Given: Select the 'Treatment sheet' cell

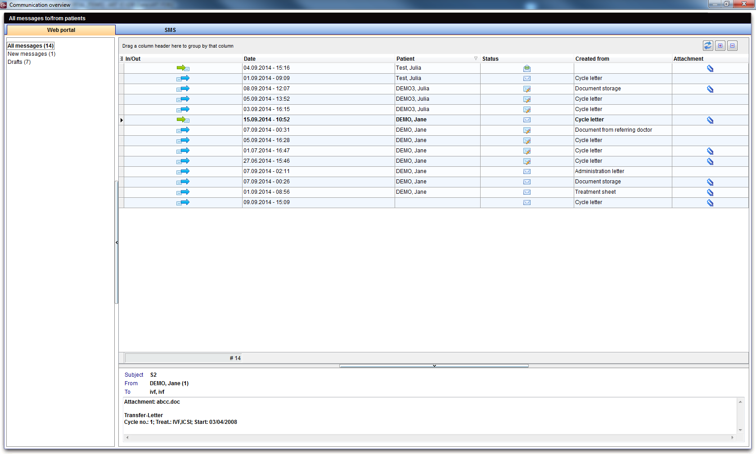Looking at the screenshot, I should tap(623, 192).
